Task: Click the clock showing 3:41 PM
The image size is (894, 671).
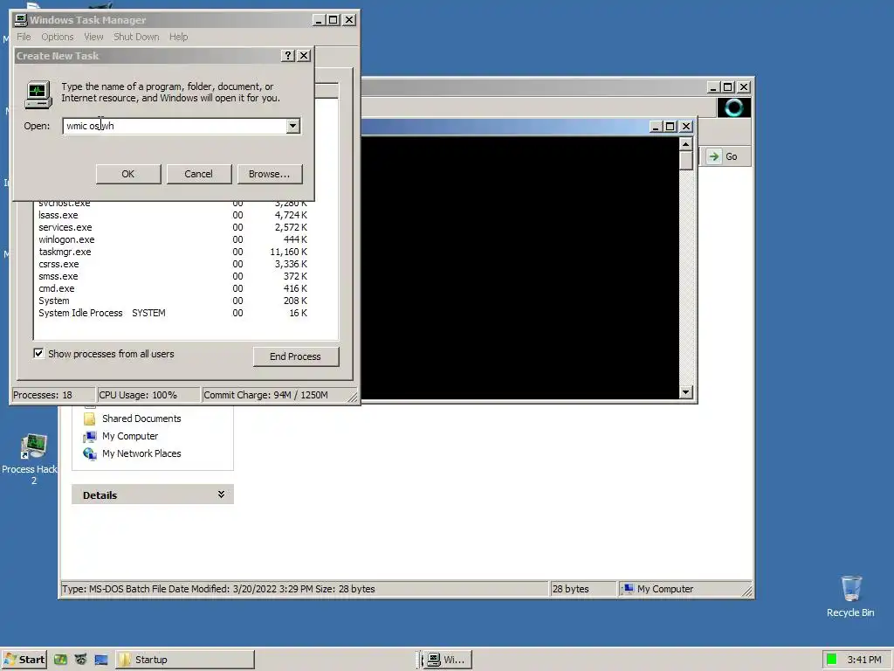Action: [x=863, y=660]
